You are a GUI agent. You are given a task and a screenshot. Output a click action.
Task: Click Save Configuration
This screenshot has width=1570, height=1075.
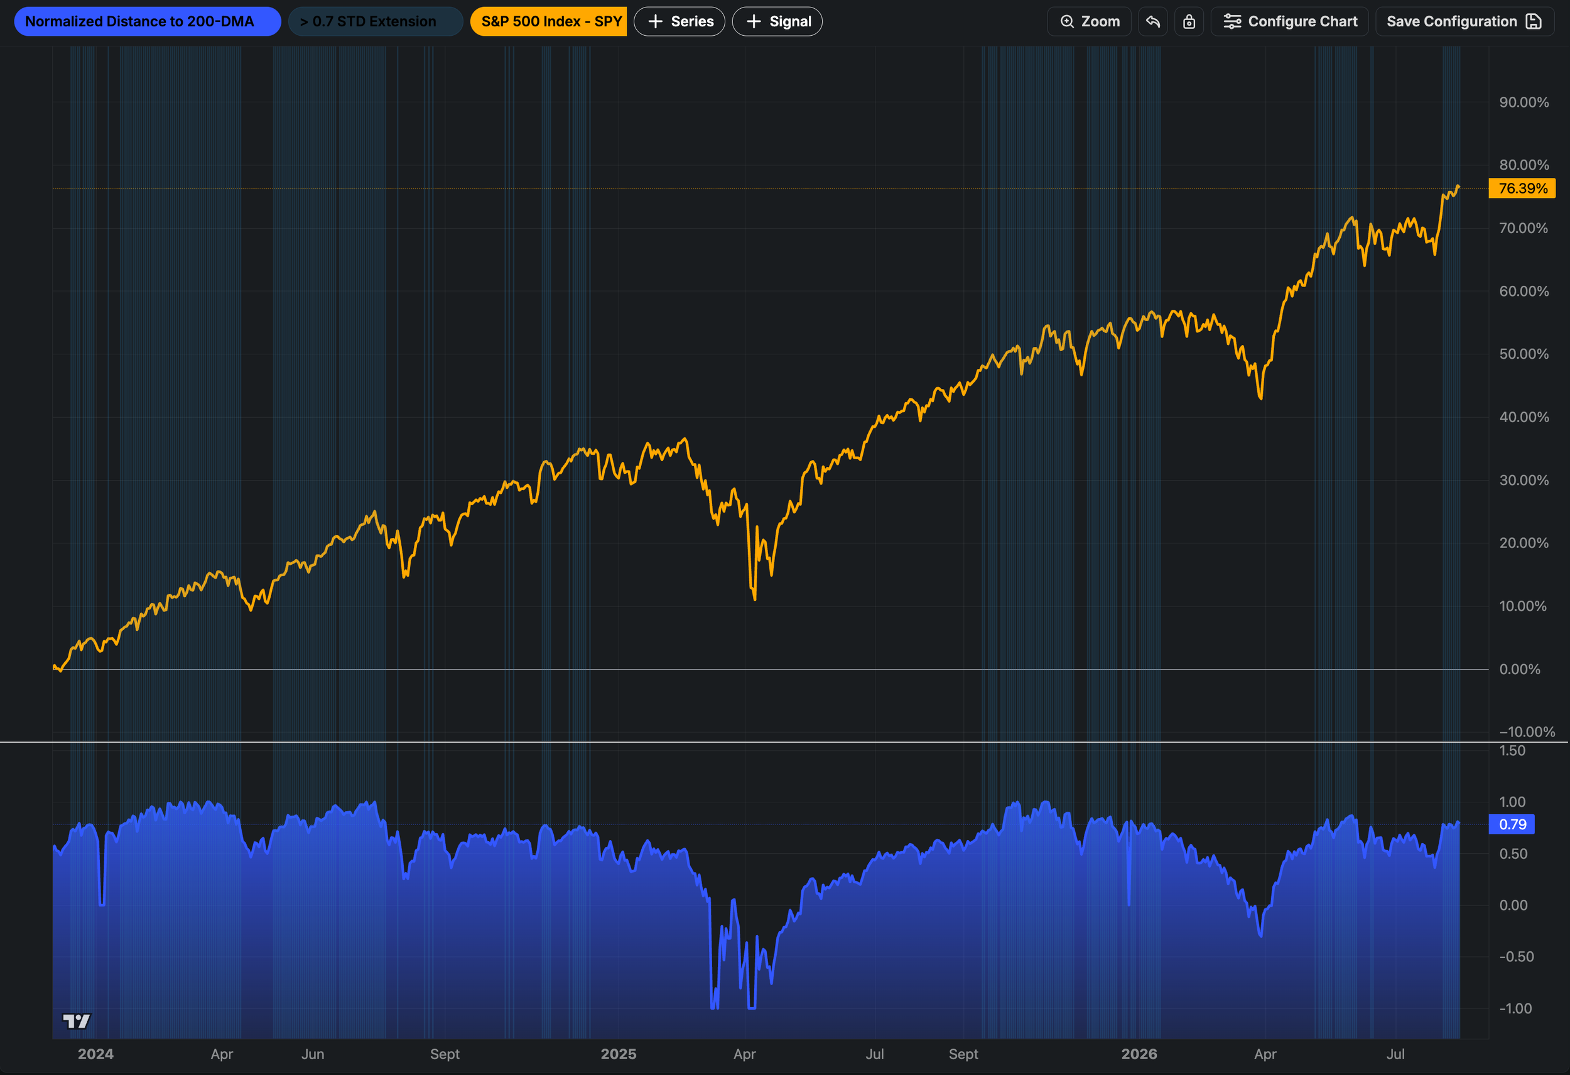1464,21
